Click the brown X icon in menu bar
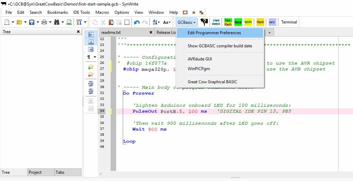Image resolution: width=353 pixels, height=181 pixels. [x=194, y=12]
